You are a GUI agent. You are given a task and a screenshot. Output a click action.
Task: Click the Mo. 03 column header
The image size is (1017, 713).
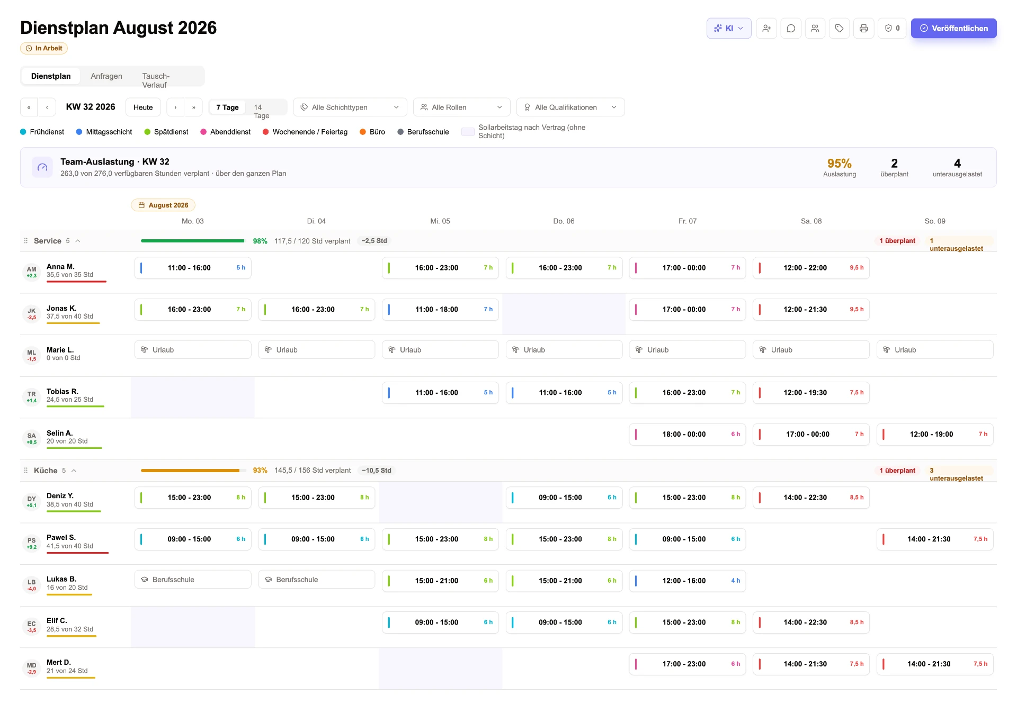click(x=193, y=221)
